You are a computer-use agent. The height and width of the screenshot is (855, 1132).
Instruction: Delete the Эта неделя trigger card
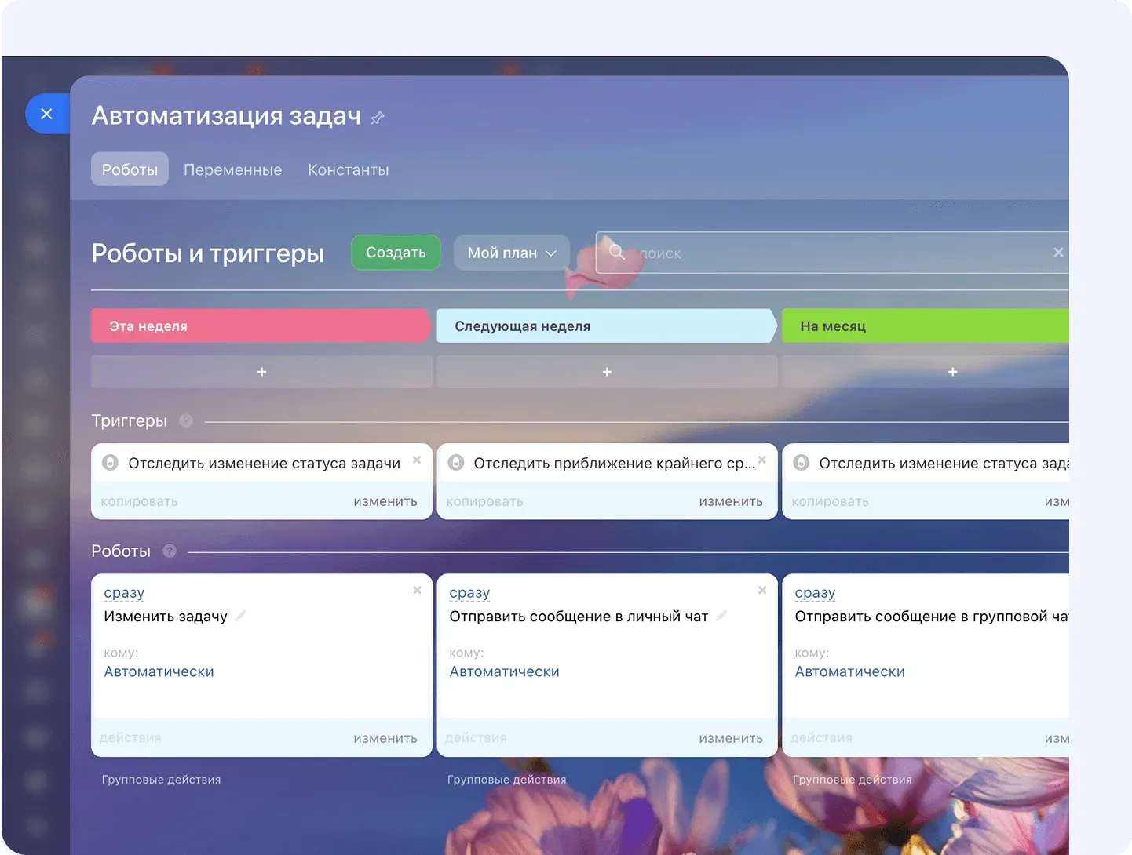point(417,460)
